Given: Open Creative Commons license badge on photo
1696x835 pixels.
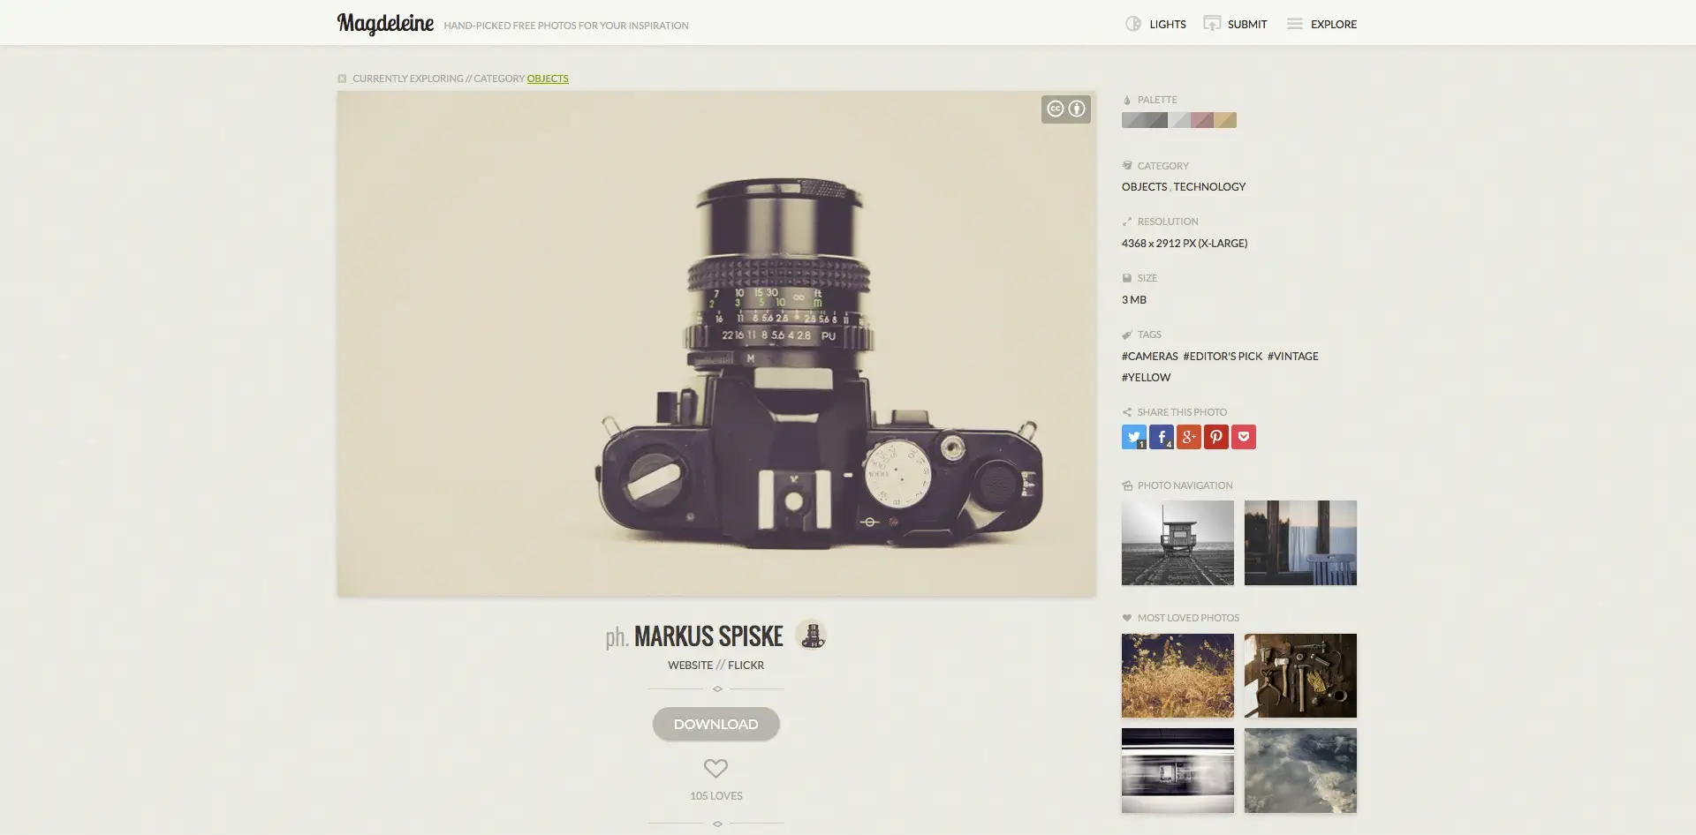Looking at the screenshot, I should click(1065, 109).
